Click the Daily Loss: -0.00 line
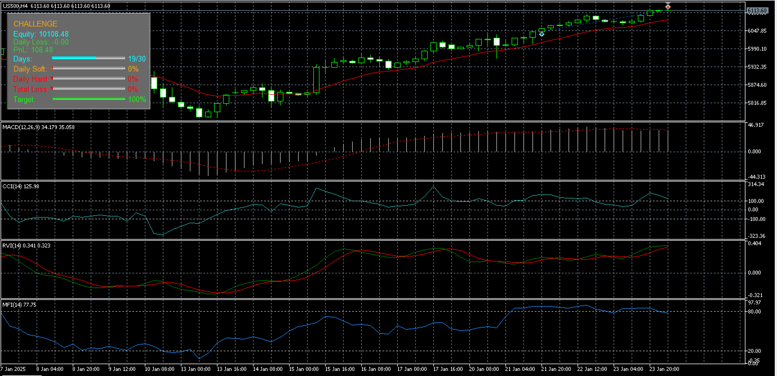777x376 pixels. click(41, 42)
